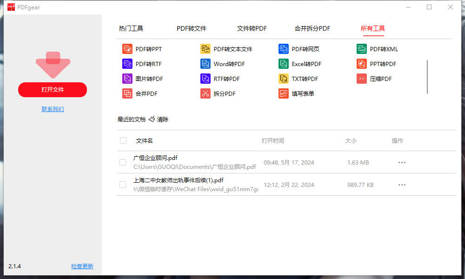Open the PDF转PPT tool icon
The width and height of the screenshot is (465, 279).
[127, 49]
